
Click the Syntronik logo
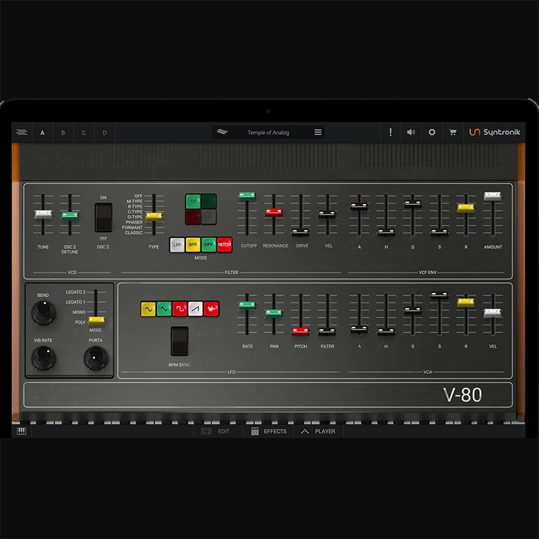point(495,132)
